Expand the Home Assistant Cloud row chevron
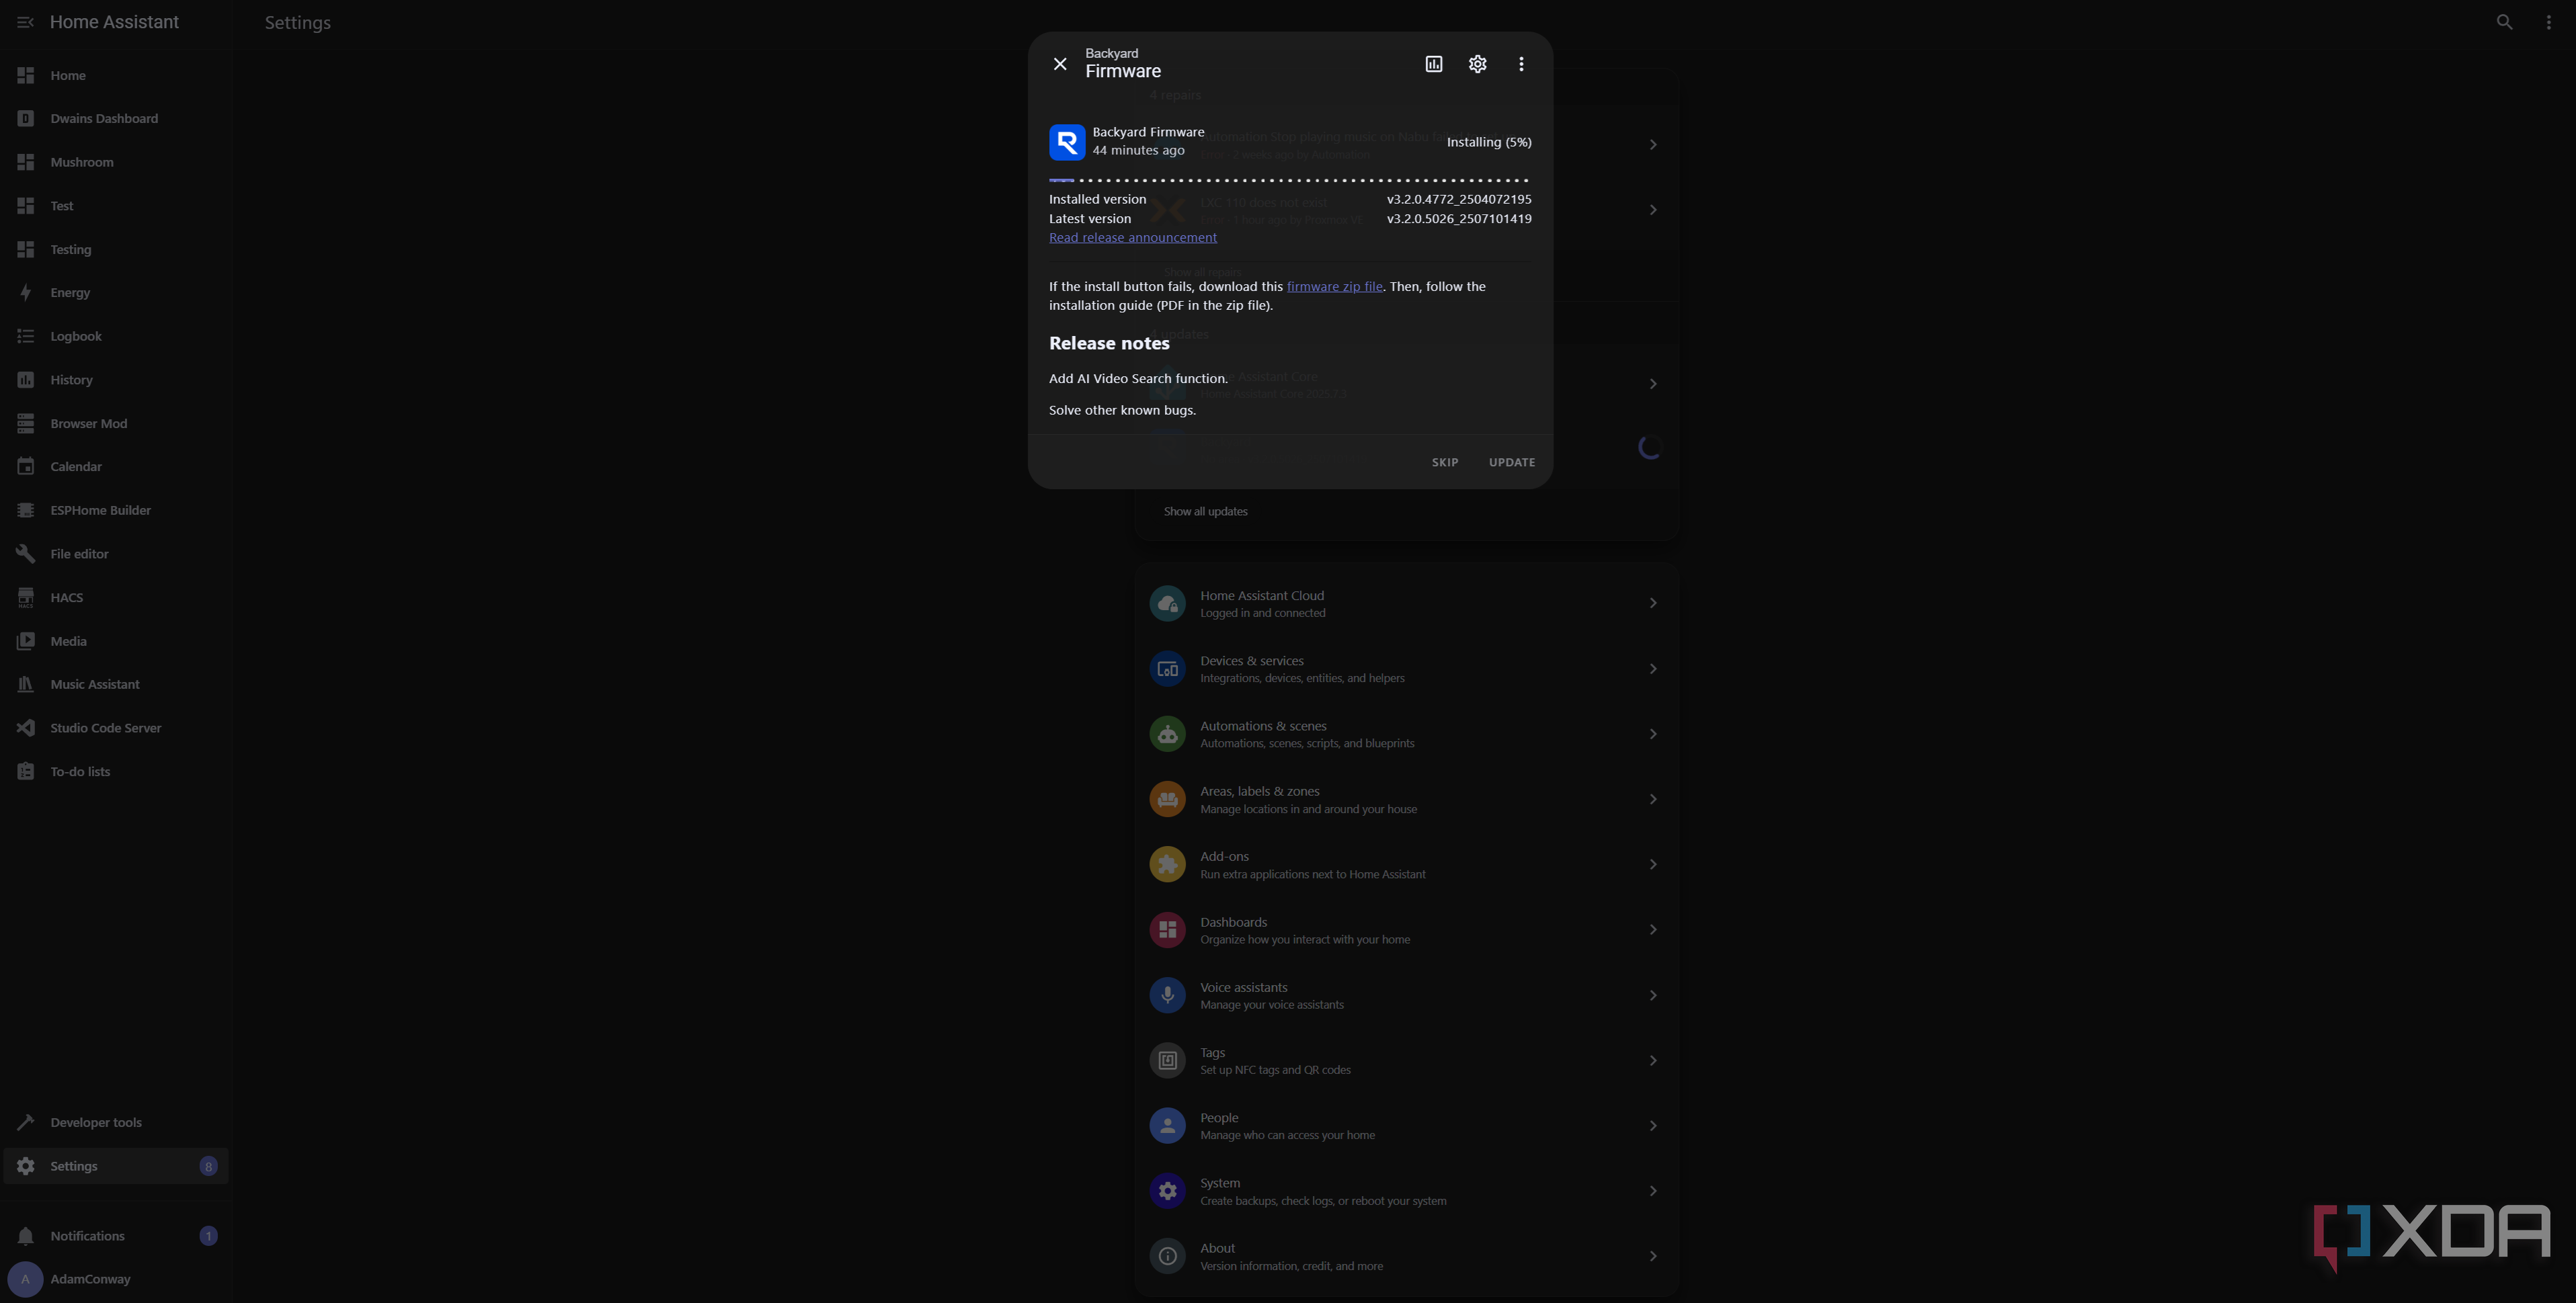The image size is (2576, 1303). (x=1652, y=603)
